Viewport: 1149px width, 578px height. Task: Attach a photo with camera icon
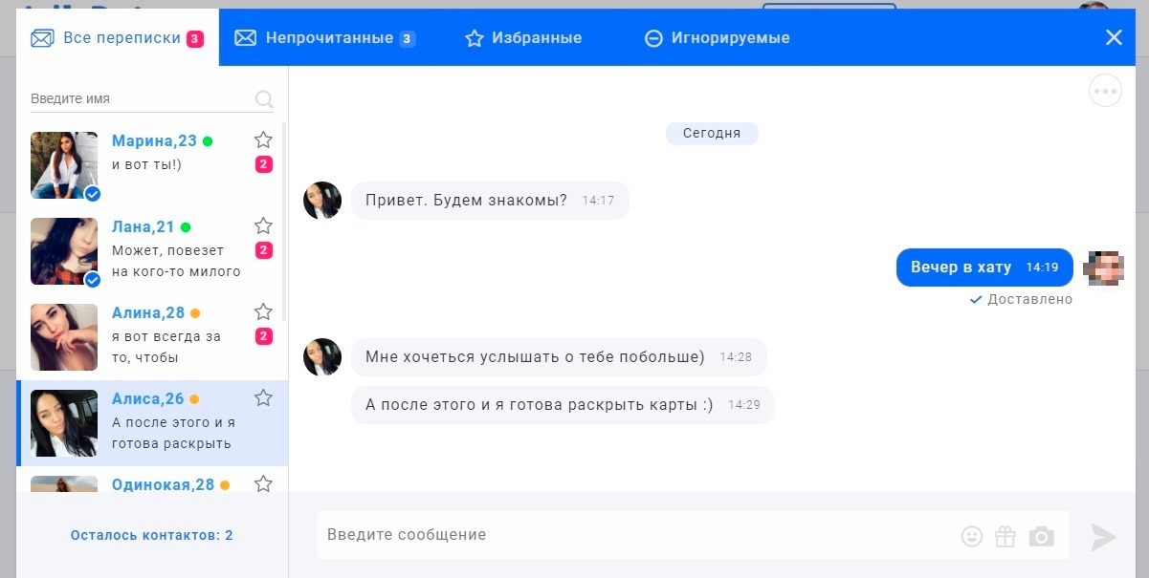coord(1041,536)
